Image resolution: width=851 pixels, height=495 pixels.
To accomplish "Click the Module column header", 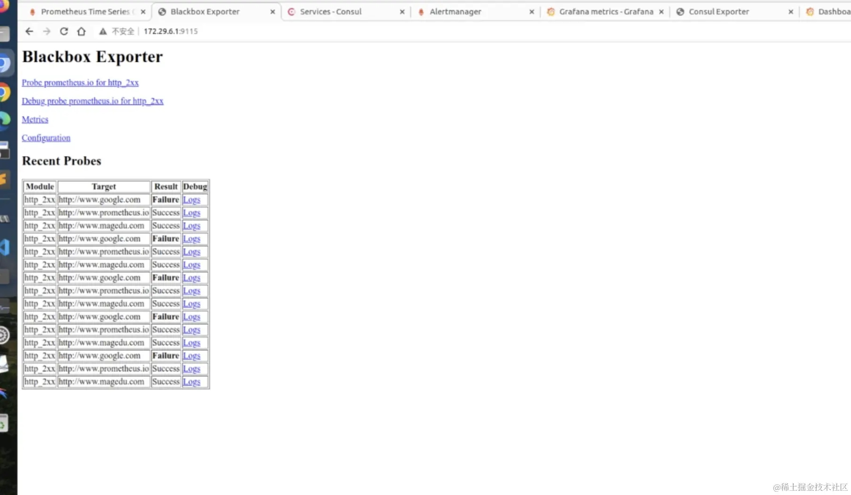I will [40, 187].
